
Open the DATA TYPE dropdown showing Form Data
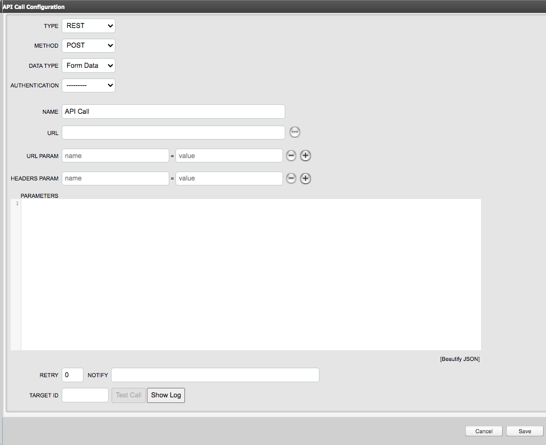(89, 66)
